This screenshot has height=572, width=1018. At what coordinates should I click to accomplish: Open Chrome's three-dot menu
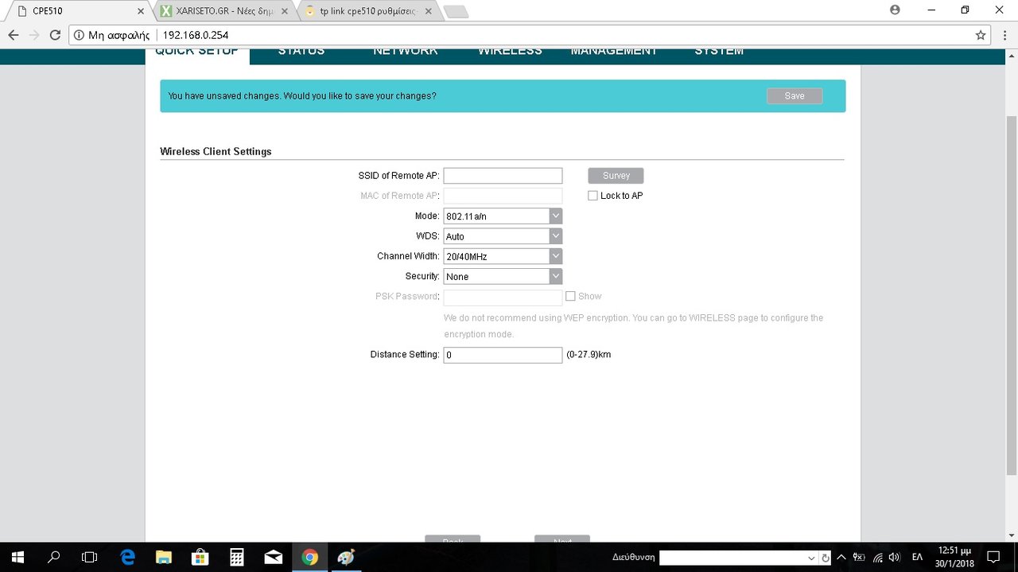[x=1004, y=35]
